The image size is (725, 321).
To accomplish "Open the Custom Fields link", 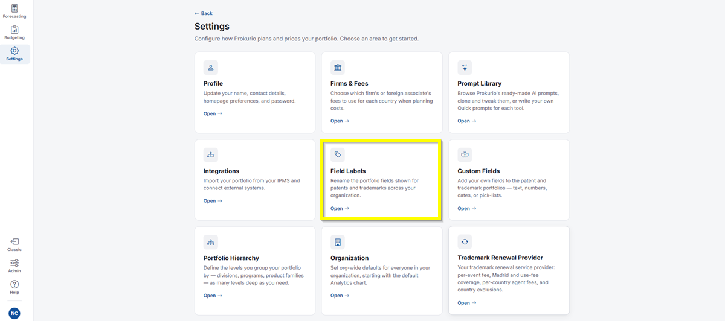I will 466,209.
